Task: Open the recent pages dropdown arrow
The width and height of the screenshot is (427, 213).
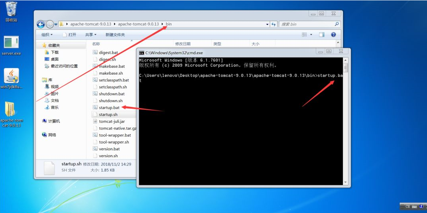Action: pyautogui.click(x=56, y=24)
